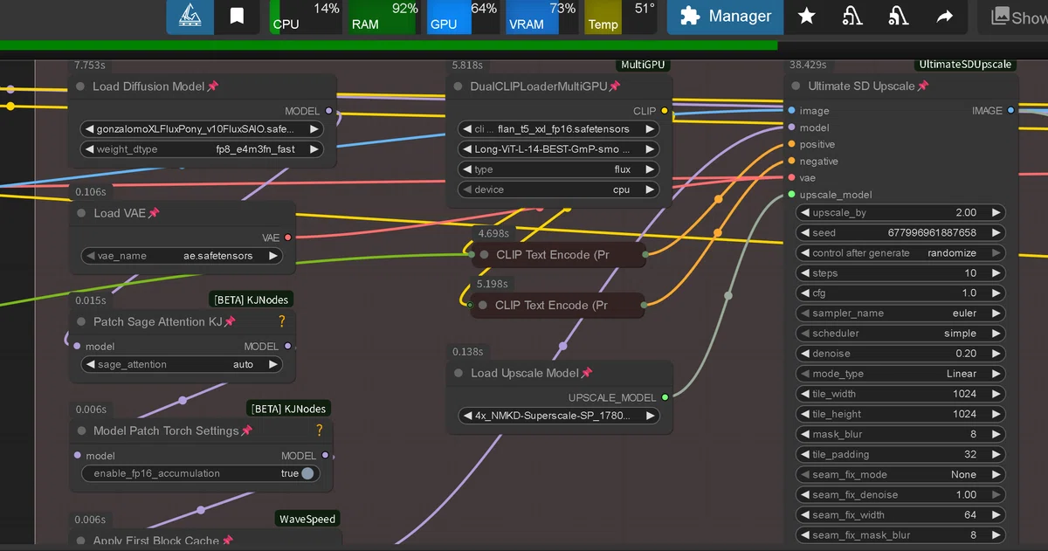Click the pin icon on Load VAE node
1048x551 pixels.
point(154,213)
